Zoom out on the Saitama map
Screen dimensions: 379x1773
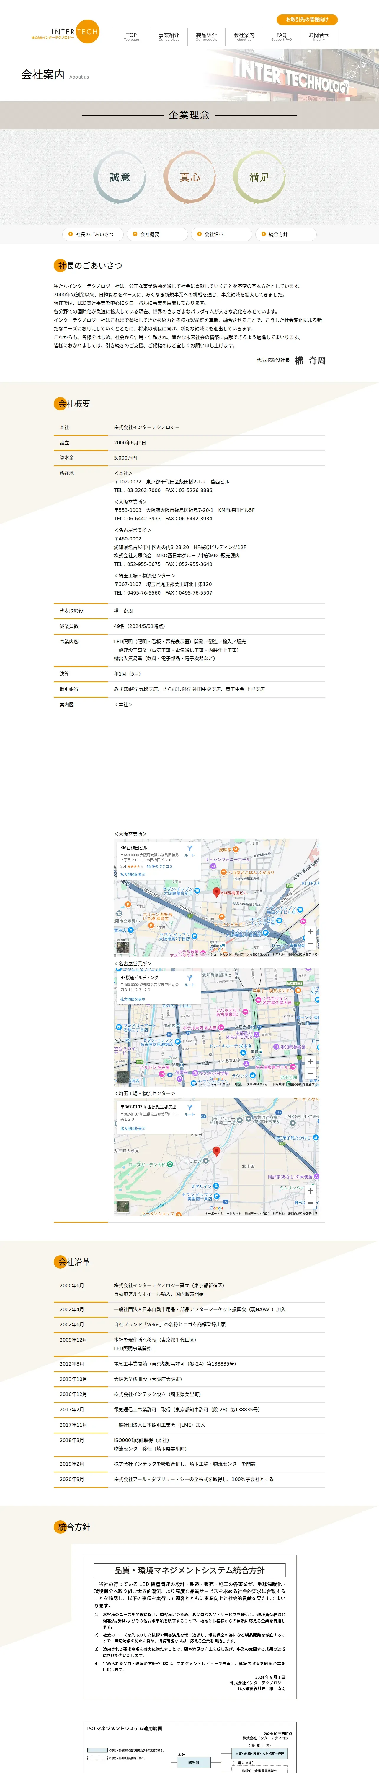(x=310, y=1202)
